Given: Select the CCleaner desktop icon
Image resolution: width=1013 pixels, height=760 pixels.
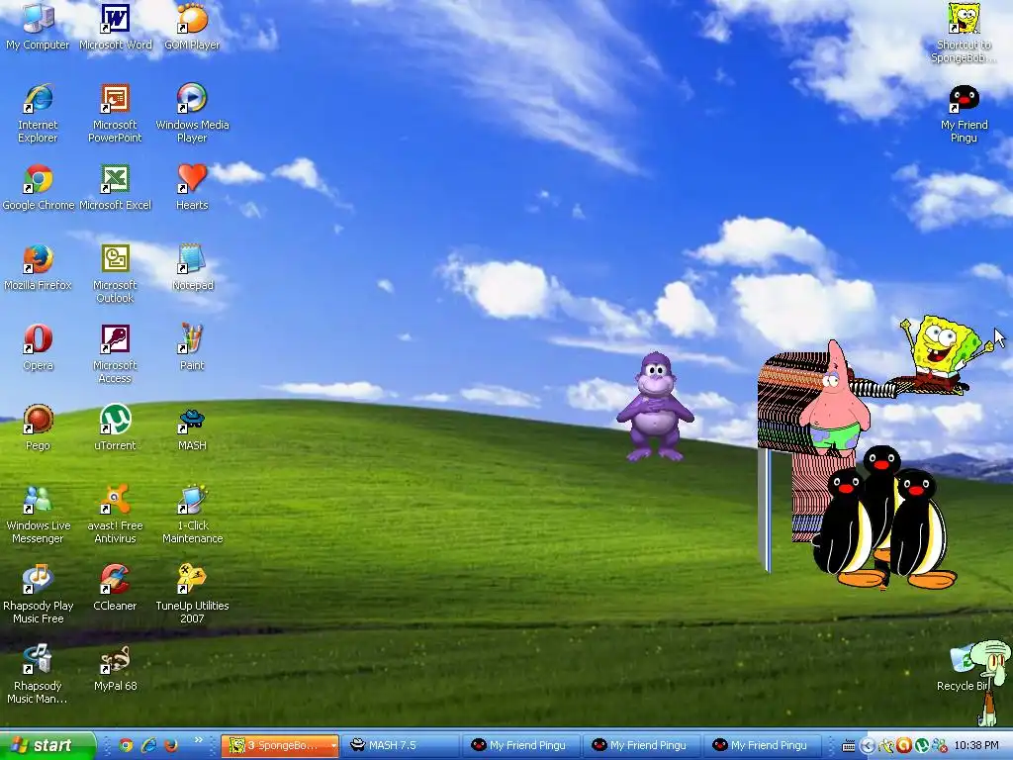Looking at the screenshot, I should 115,588.
